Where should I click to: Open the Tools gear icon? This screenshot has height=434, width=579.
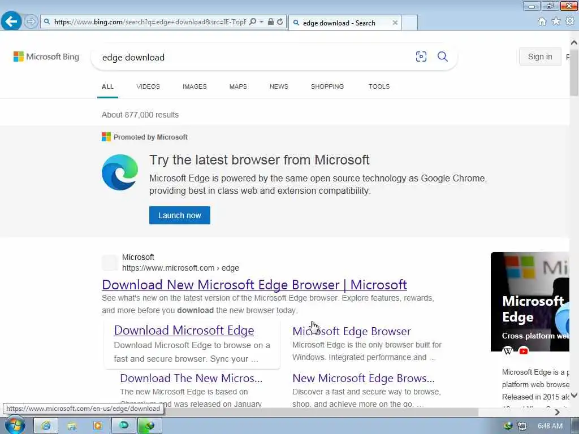pyautogui.click(x=570, y=21)
